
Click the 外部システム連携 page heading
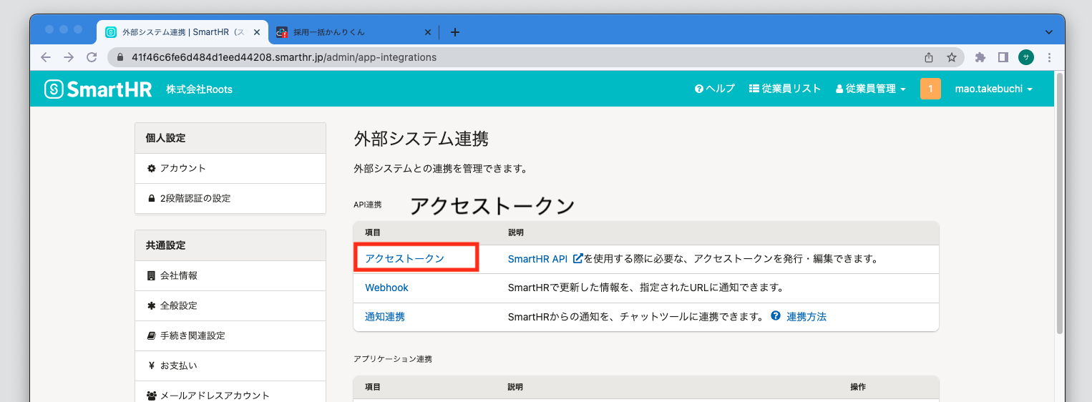(421, 139)
